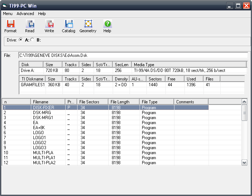The height and width of the screenshot is (196, 252).
Task: Click the green Help question icon
Action: tap(108, 24)
